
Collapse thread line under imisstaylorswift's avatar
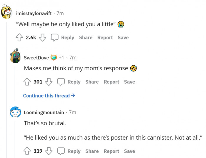coord(6,88)
